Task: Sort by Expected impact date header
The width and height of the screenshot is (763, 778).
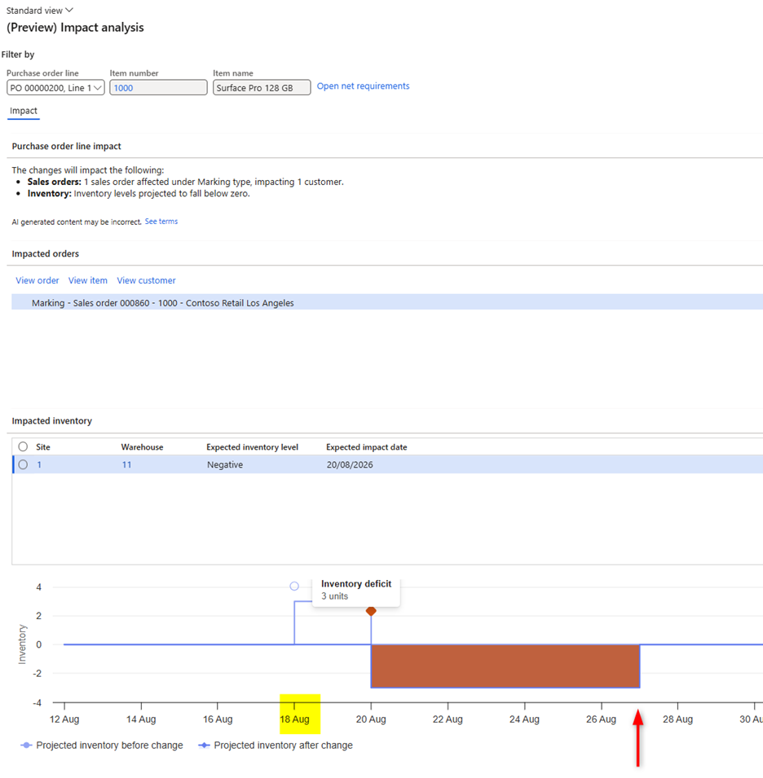Action: [x=366, y=447]
